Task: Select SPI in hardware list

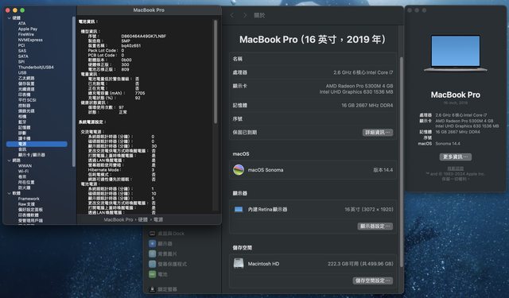Action: point(21,62)
